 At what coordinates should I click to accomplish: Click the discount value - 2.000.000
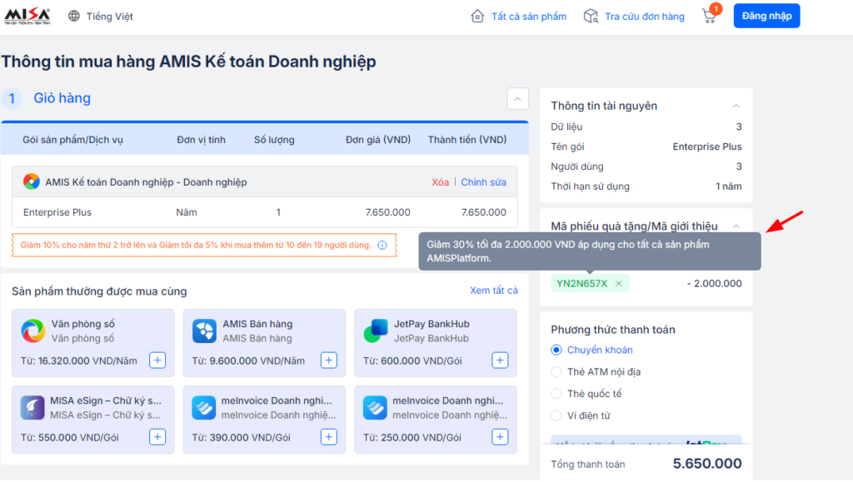pos(714,283)
